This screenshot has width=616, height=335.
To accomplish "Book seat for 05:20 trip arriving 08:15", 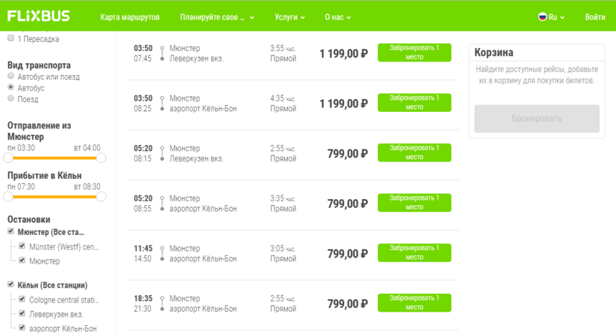I will [x=414, y=152].
